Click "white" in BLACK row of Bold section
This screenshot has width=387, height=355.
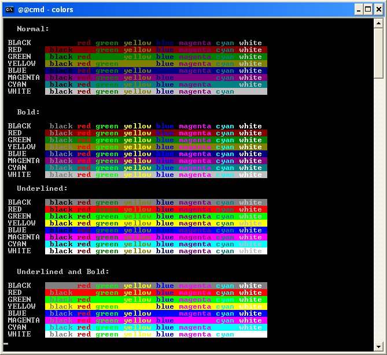click(x=250, y=126)
